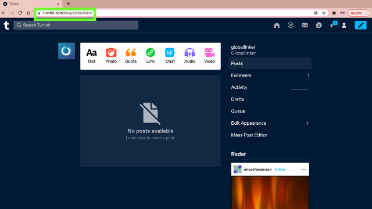Open a new browser tab
This screenshot has height=209, width=372.
68,4
